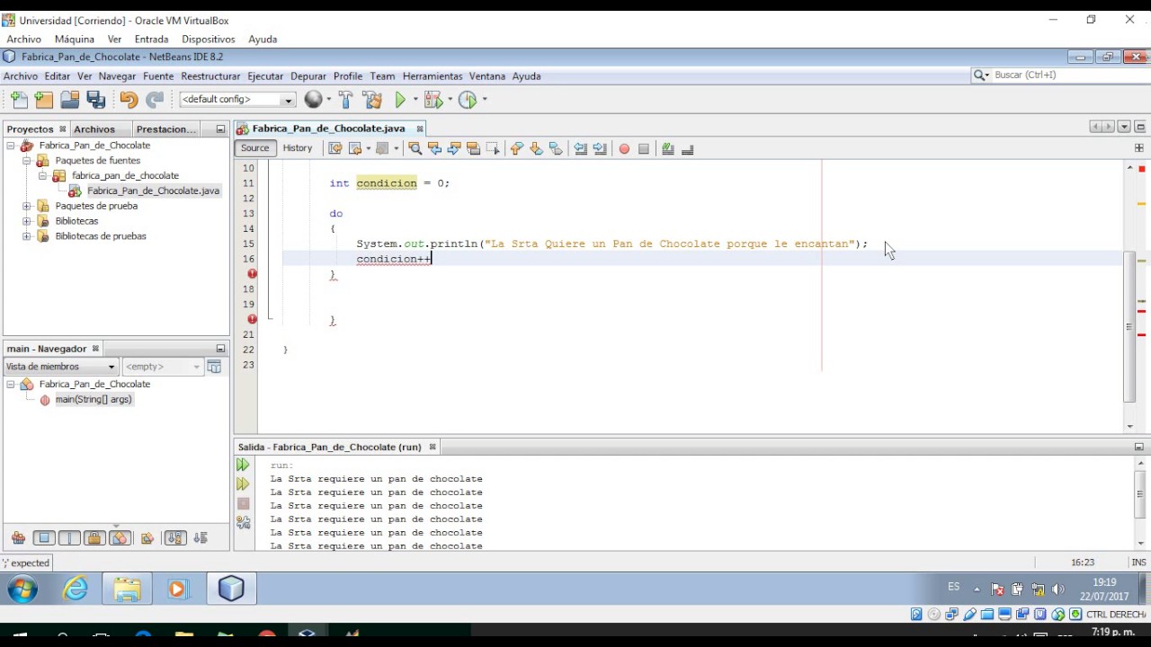
Task: Expand Bibliotecas de pruebas node
Action: pyautogui.click(x=26, y=236)
